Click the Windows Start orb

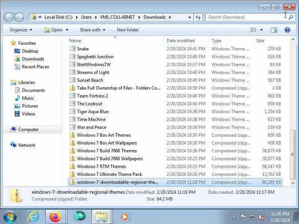click(10, 217)
